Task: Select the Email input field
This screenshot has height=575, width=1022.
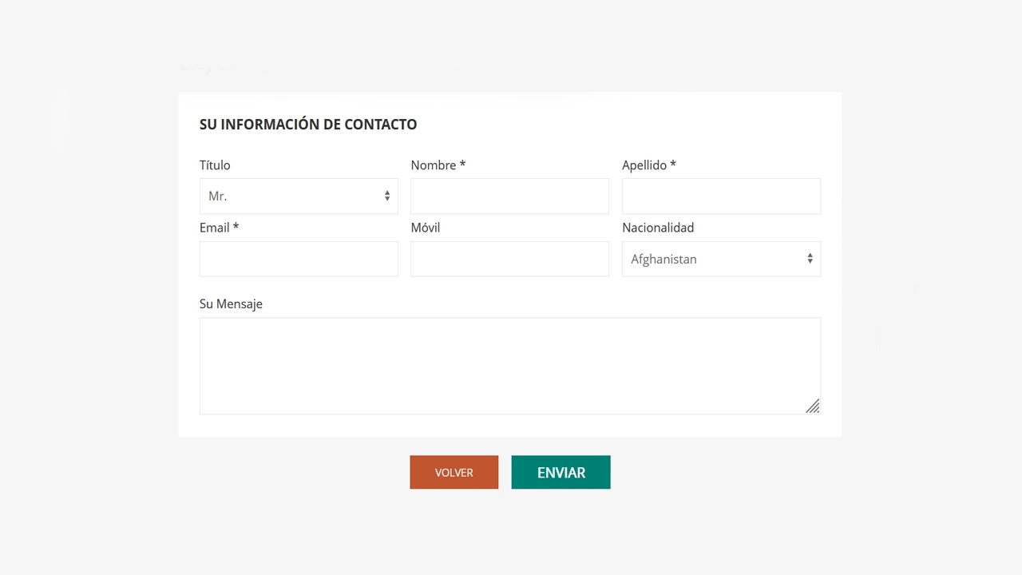Action: tap(298, 260)
